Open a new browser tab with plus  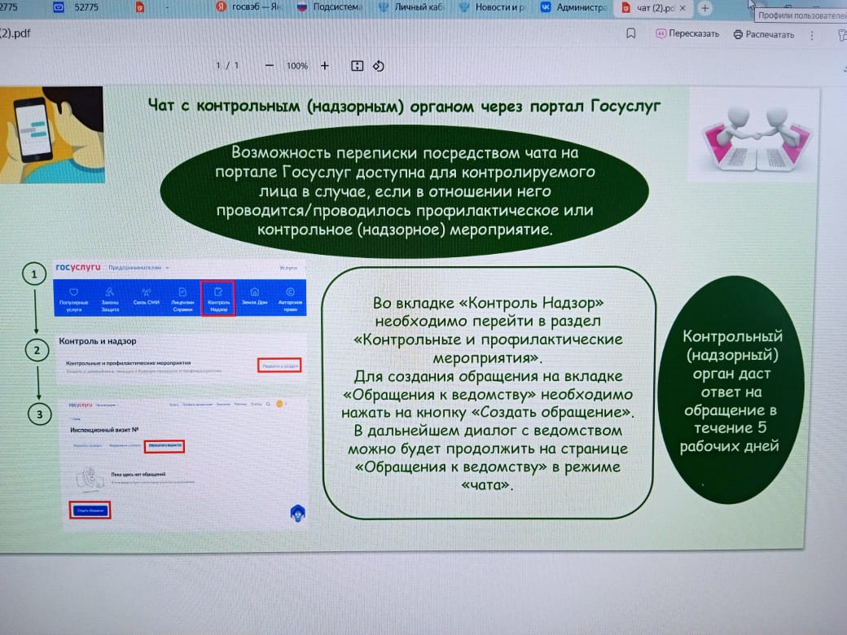click(x=704, y=8)
